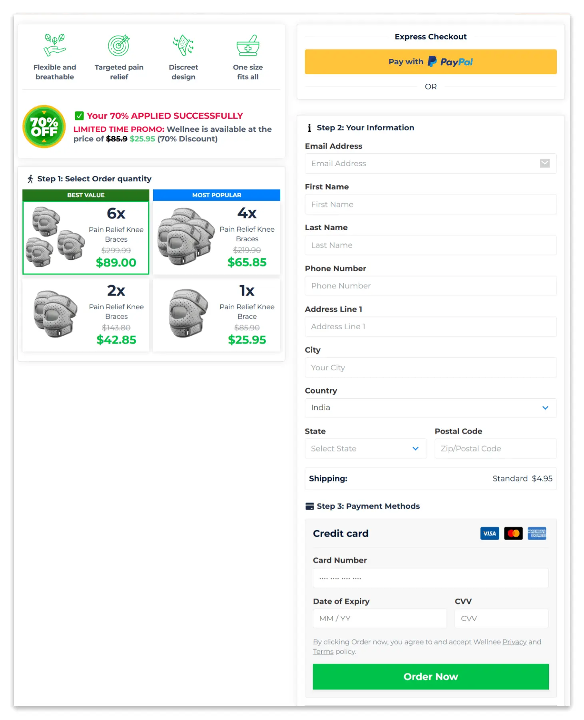584x720 pixels.
Task: Click the Mastercard logo
Action: coord(513,533)
